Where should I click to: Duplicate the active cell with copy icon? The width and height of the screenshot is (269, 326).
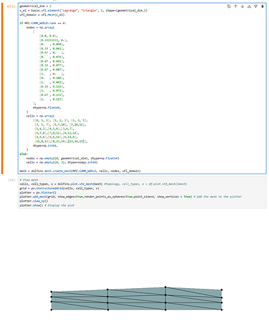click(229, 7)
